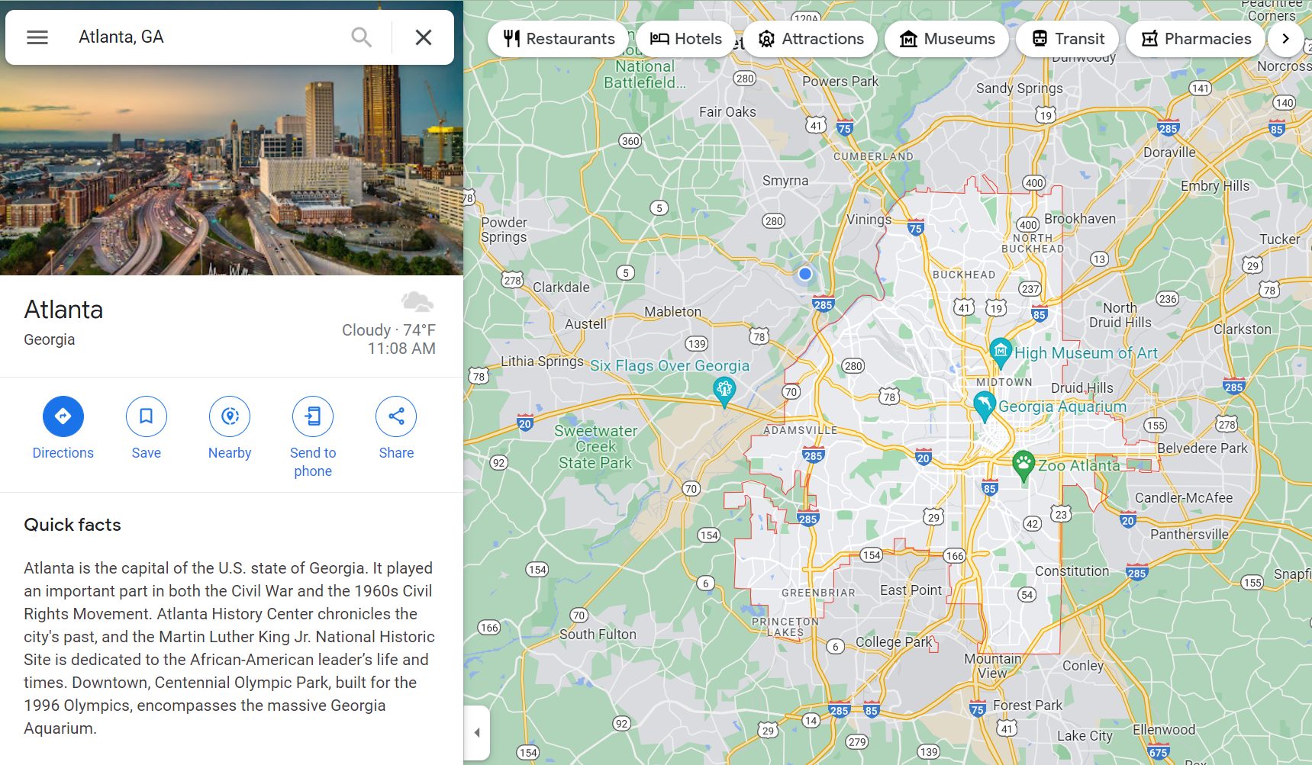
Task: Click the South Fulton map label
Action: (598, 634)
